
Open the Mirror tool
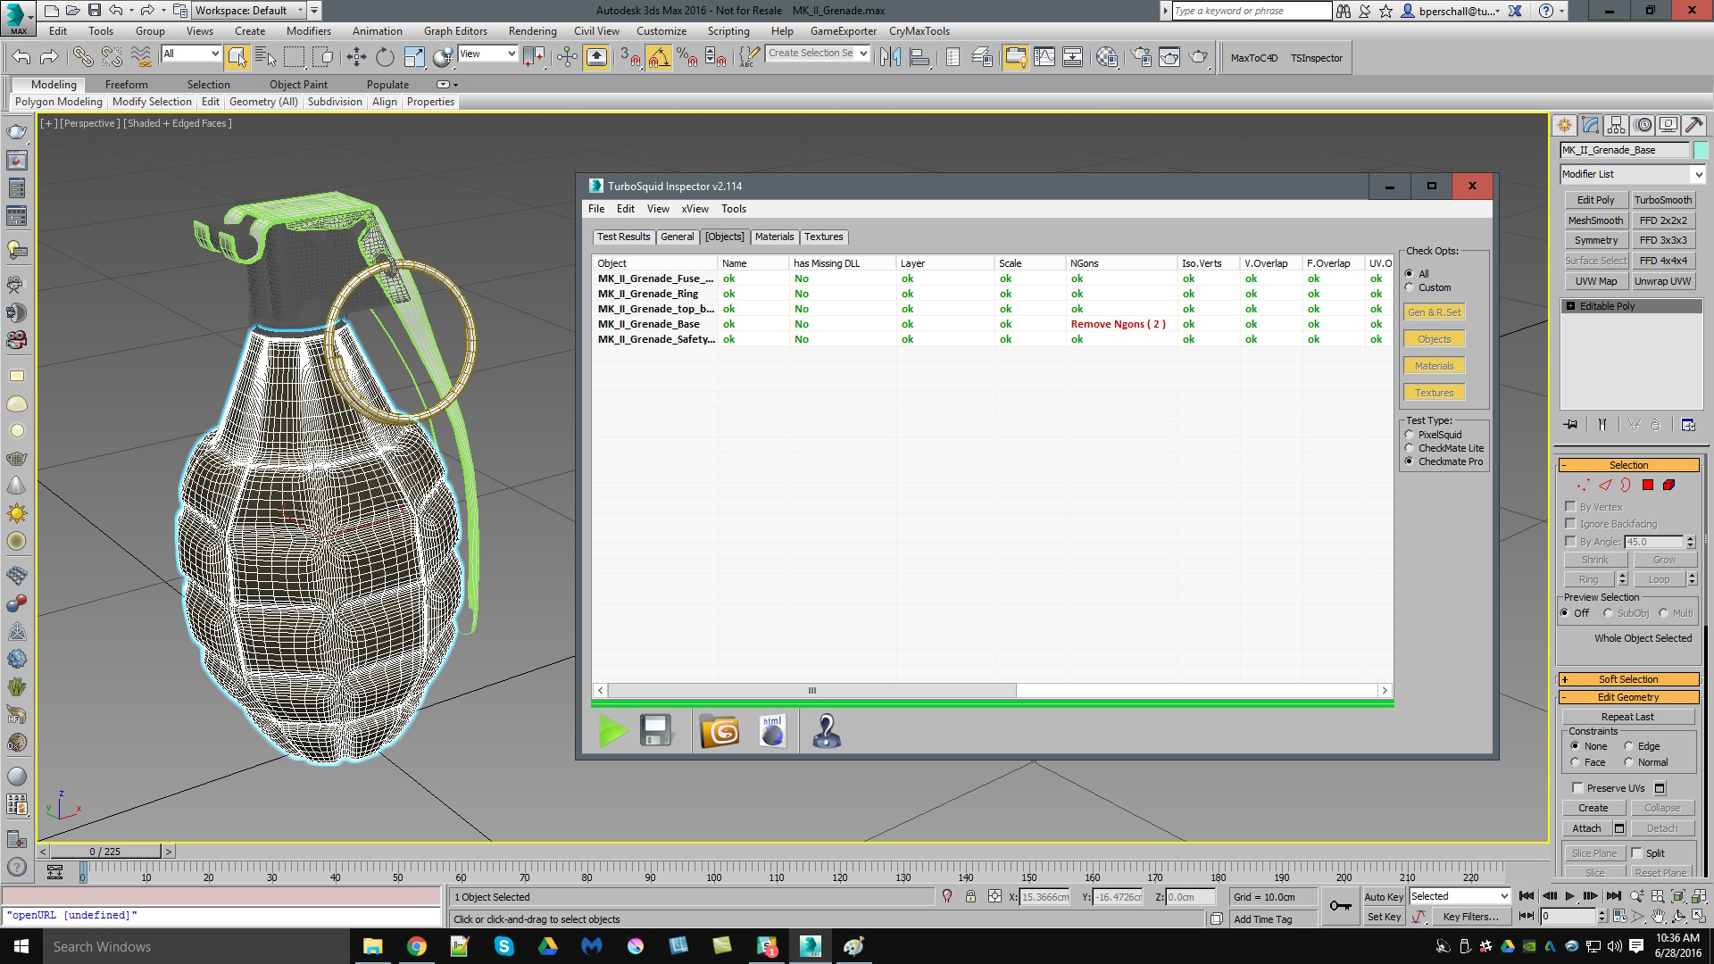click(x=890, y=57)
